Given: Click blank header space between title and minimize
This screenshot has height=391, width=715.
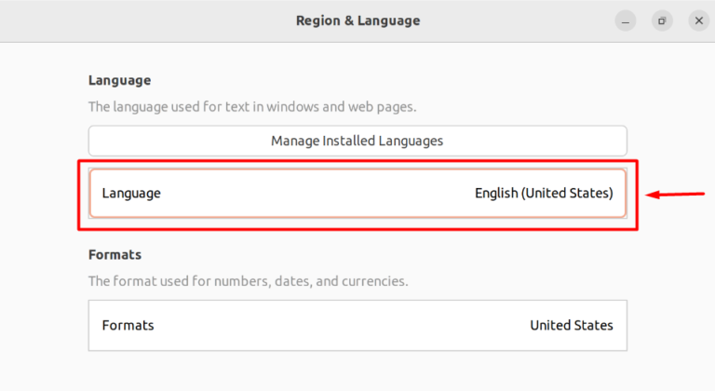Looking at the screenshot, I should pyautogui.click(x=518, y=21).
